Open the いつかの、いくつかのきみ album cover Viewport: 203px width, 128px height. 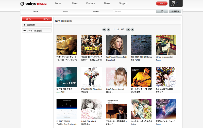(x=141, y=109)
